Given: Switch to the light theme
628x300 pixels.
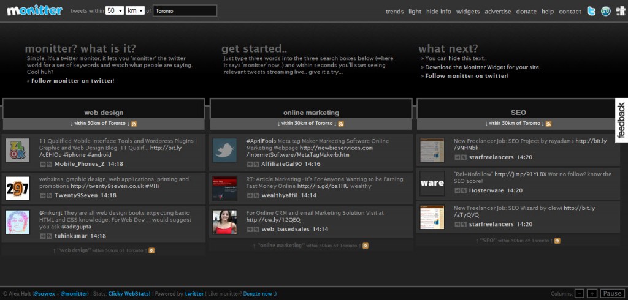Looking at the screenshot, I should click(x=415, y=12).
